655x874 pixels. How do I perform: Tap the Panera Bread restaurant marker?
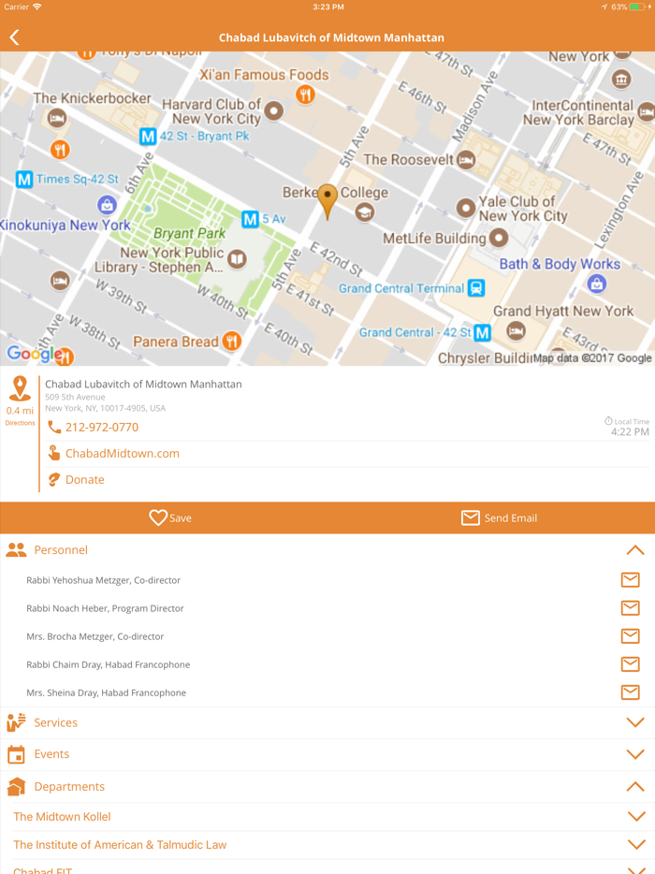tap(232, 341)
